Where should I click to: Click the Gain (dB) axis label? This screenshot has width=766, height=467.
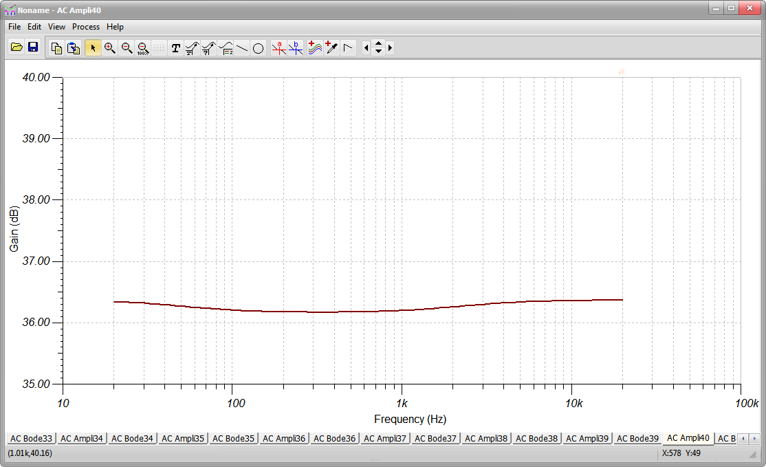[x=14, y=228]
